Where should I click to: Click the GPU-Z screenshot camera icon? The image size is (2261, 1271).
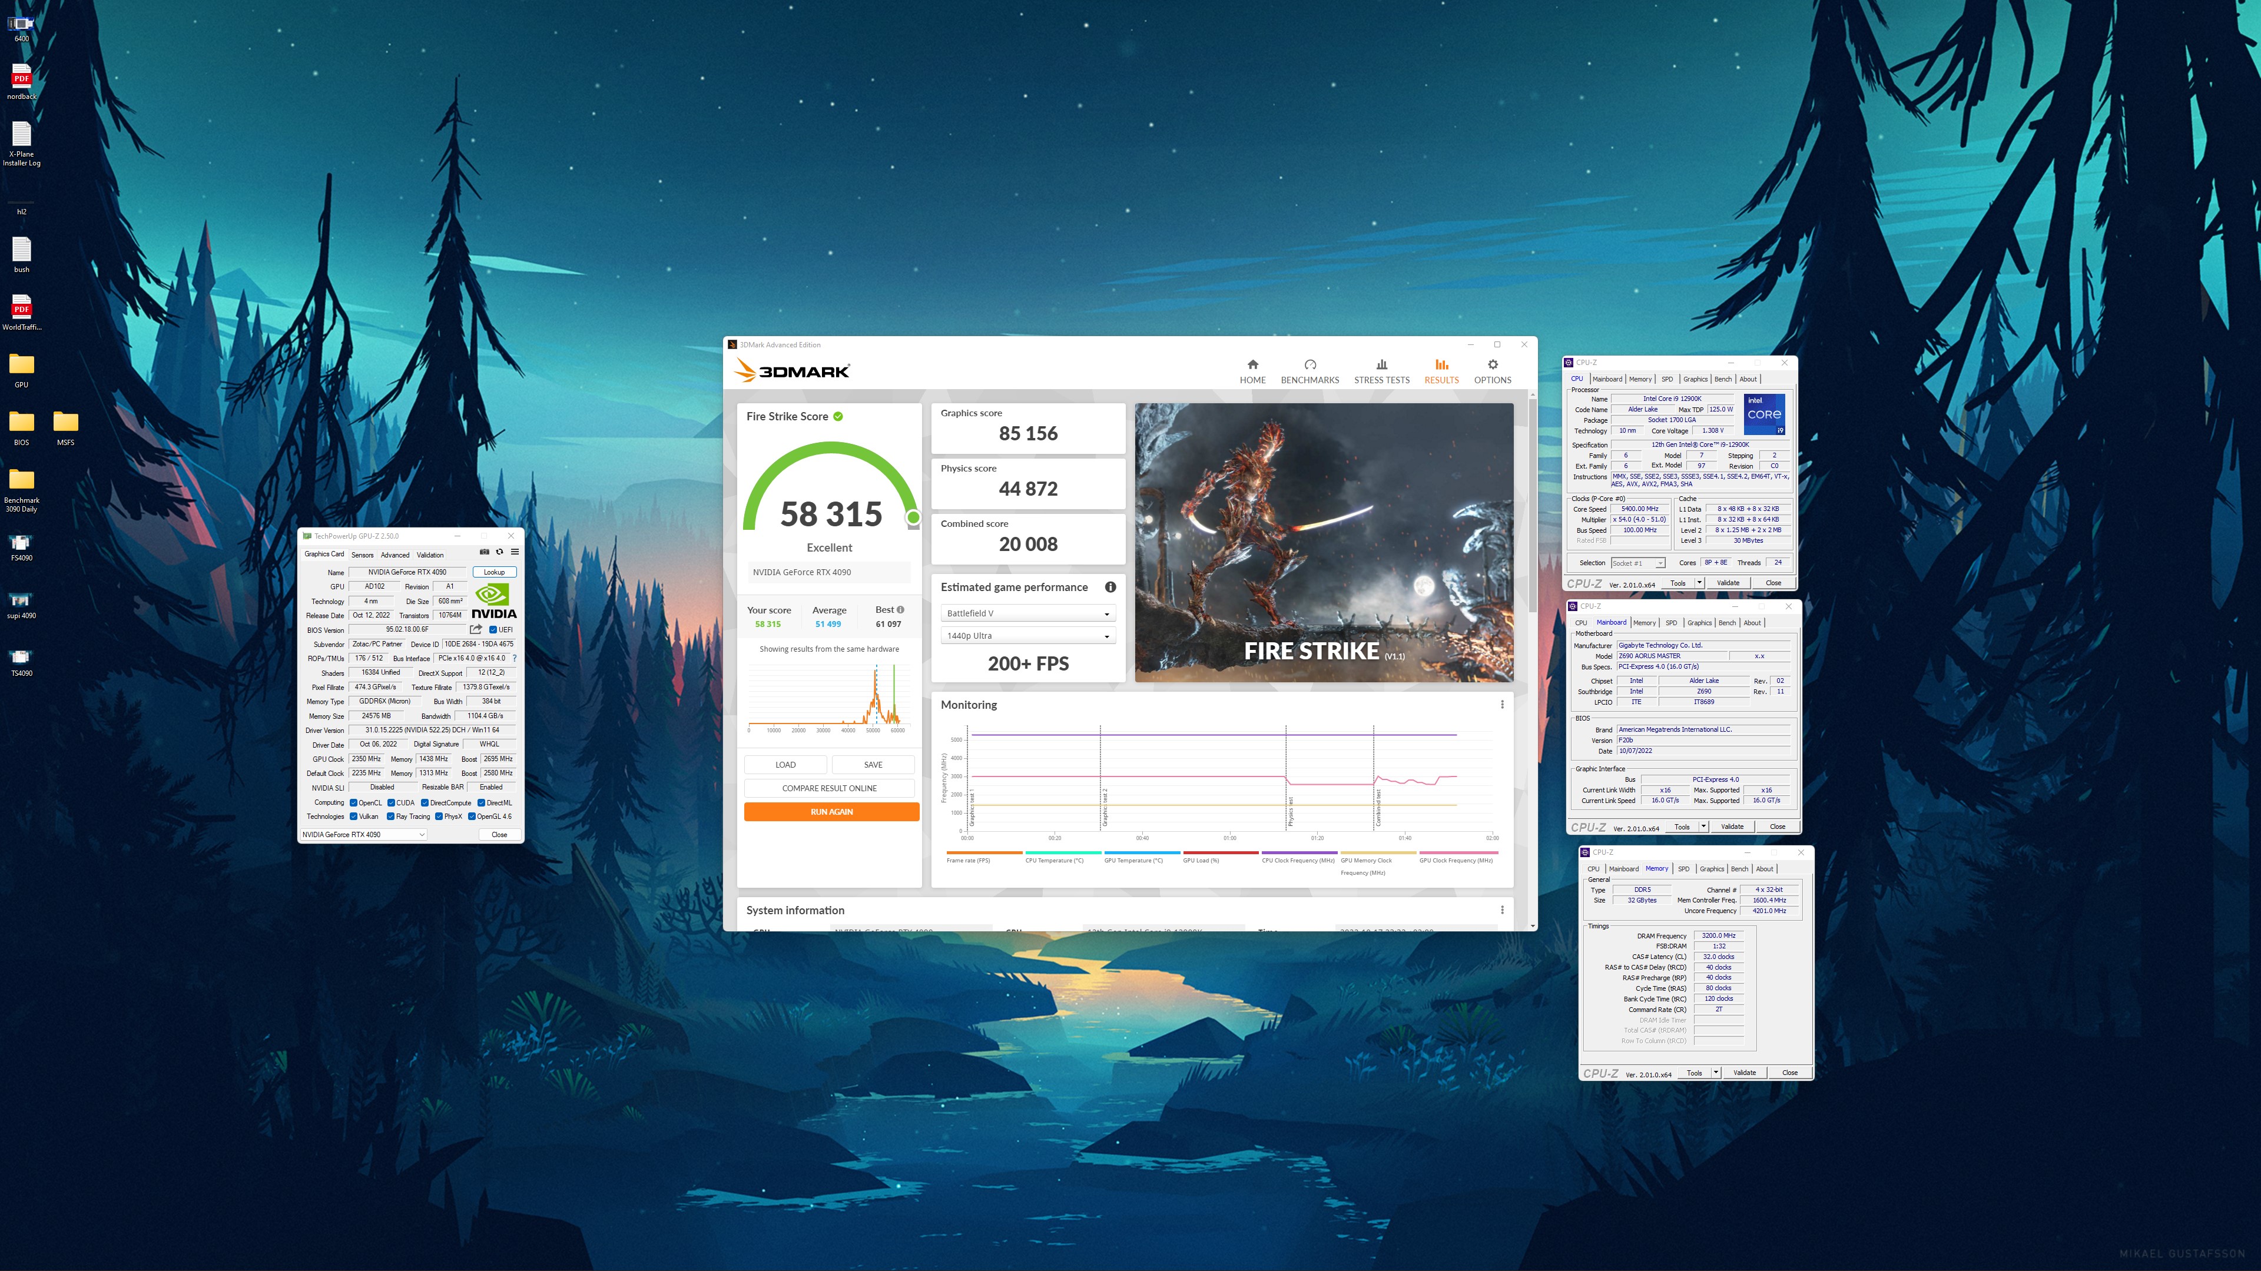[483, 552]
